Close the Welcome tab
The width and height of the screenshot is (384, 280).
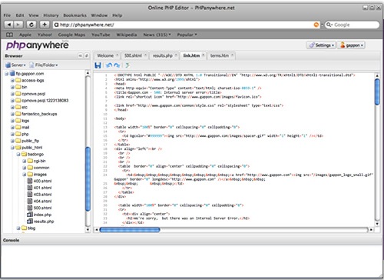[117, 55]
